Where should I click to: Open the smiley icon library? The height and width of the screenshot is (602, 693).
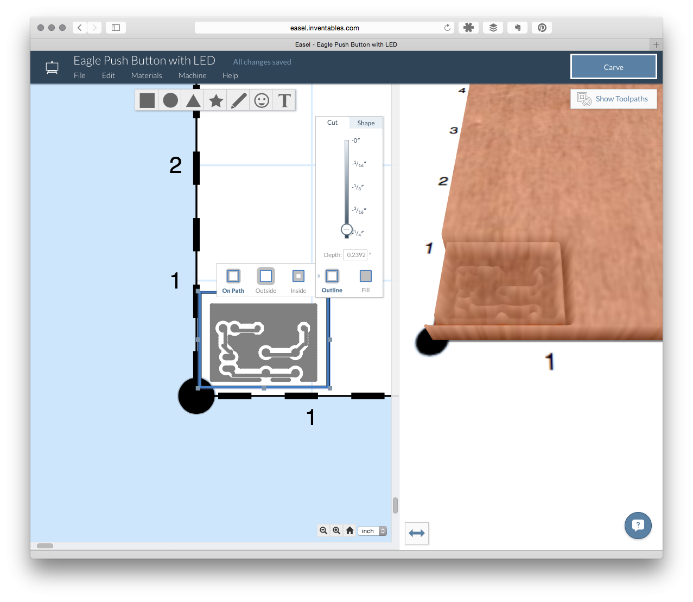[x=262, y=100]
